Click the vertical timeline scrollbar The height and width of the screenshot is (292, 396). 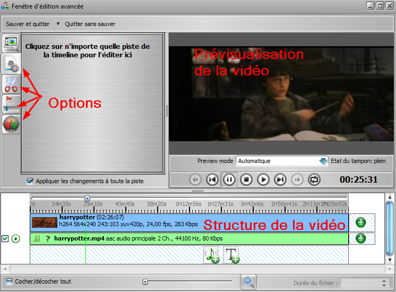pos(390,228)
